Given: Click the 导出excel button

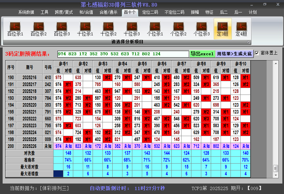Looking at the screenshot, I should coord(202,54).
